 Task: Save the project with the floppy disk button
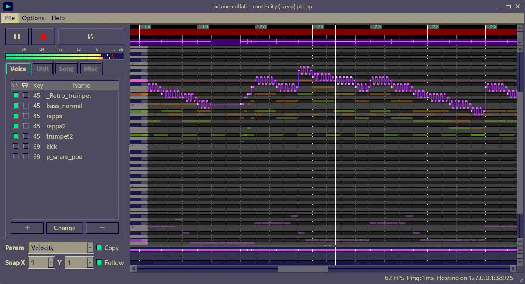[91, 36]
